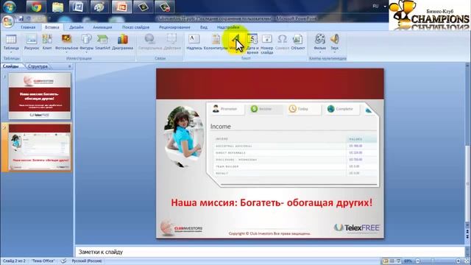Viewport: 471px width, 265px height.
Task: Open the Дизайн tab
Action: pos(77,27)
